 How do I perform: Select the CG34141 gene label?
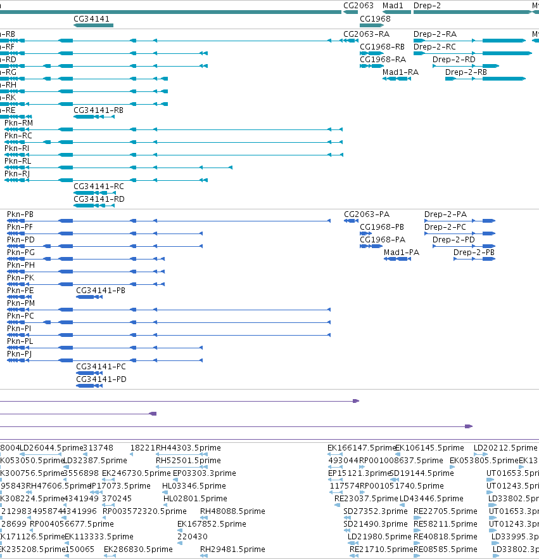(x=91, y=19)
